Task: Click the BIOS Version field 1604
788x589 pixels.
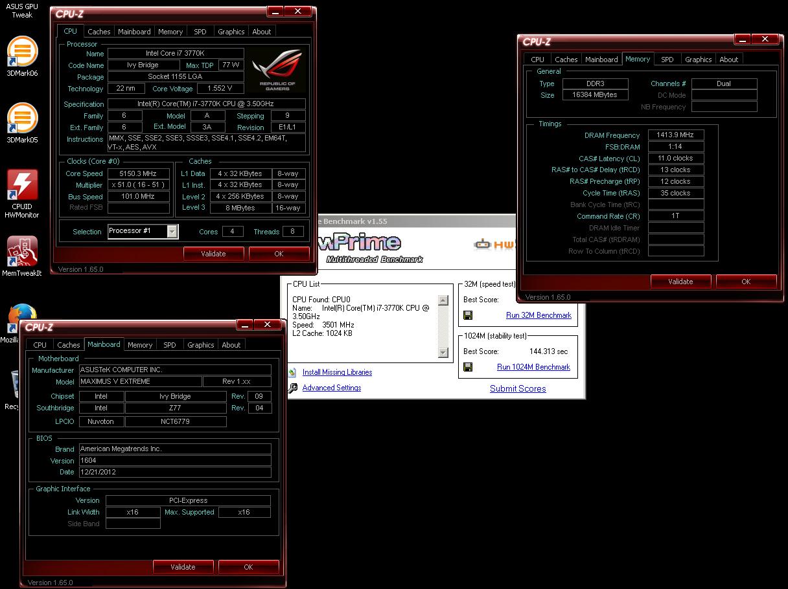Action: pyautogui.click(x=175, y=460)
